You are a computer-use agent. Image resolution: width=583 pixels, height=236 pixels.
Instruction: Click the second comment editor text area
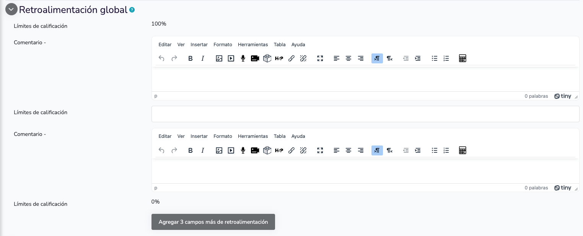[365, 171]
